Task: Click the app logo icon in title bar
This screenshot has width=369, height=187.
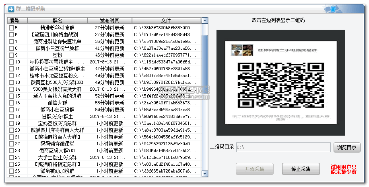Action: pyautogui.click(x=11, y=9)
